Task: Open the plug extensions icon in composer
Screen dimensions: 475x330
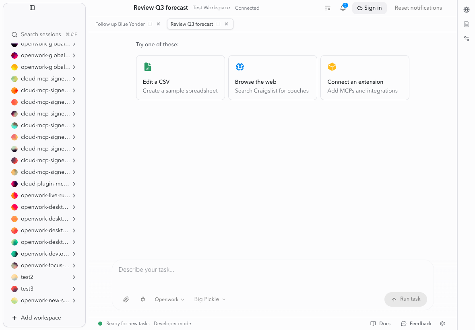Action: [x=142, y=299]
